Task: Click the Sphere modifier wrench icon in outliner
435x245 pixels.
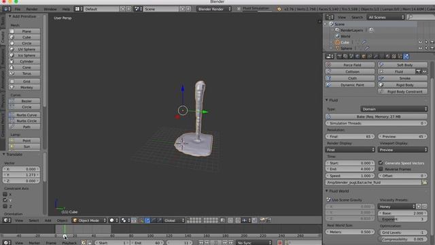Action: pos(367,48)
